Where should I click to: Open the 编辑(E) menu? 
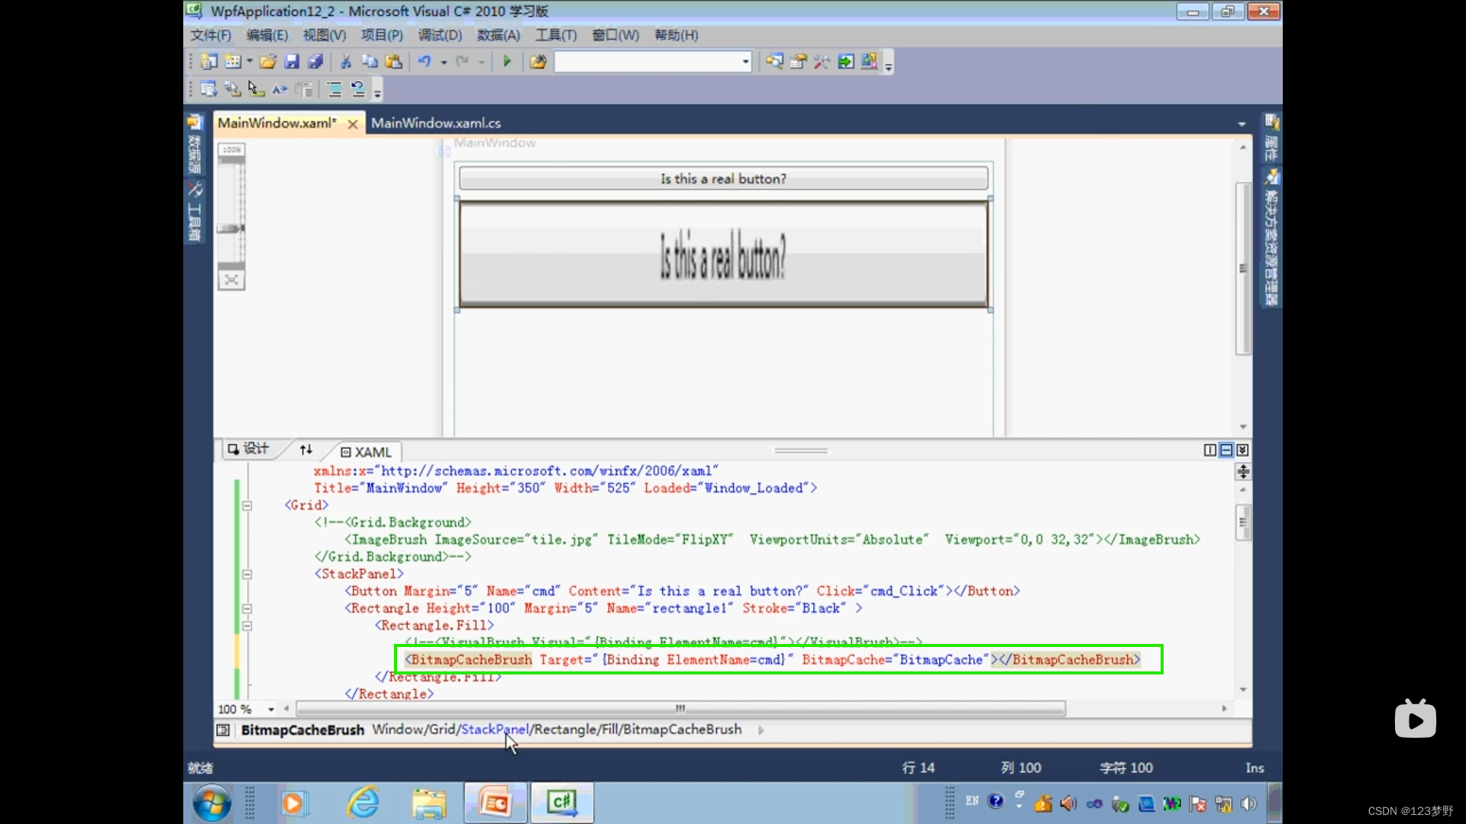coord(267,35)
